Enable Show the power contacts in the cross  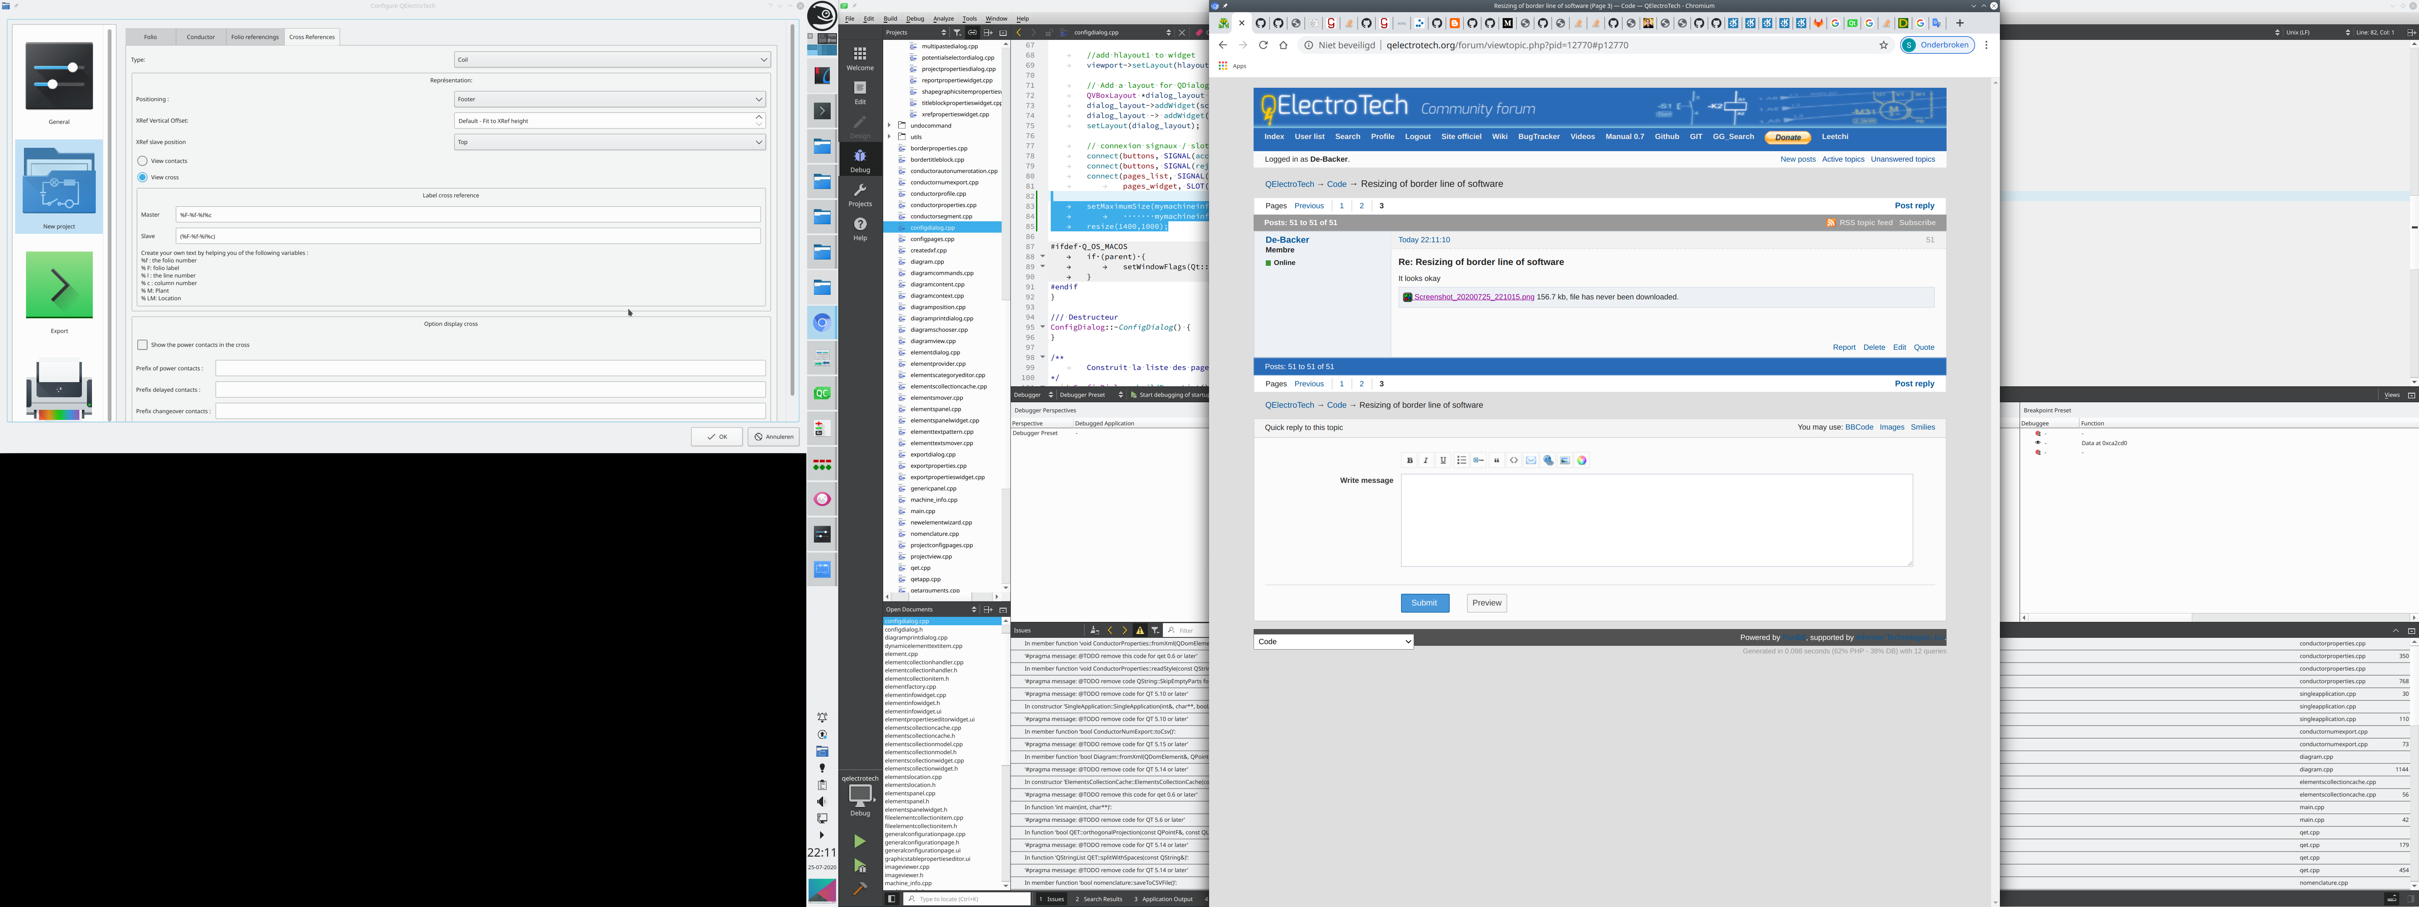143,346
